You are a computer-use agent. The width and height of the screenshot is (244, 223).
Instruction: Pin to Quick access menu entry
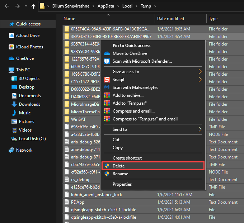[x=131, y=46]
